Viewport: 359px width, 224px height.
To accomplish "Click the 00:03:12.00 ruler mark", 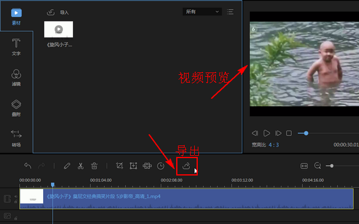I will (x=242, y=180).
